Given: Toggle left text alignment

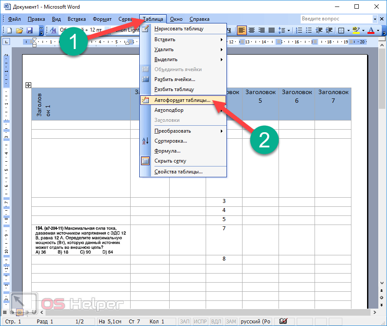Looking at the screenshot, I should 241,30.
